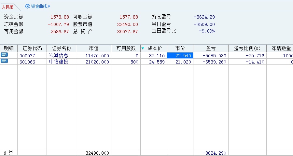Screen dimensions: 293x156
Task: Click market value 11470.000
Action: 97,56
